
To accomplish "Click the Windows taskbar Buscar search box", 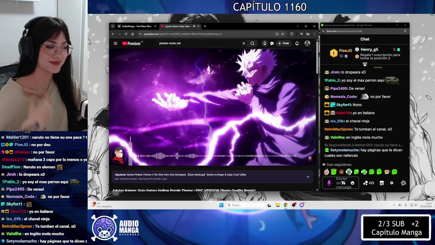I will [246, 205].
